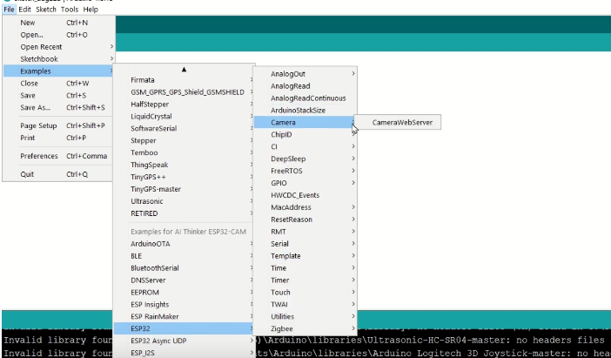Expand the Stepper examples
Image resolution: width=611 pixels, height=358 pixels.
click(x=184, y=140)
